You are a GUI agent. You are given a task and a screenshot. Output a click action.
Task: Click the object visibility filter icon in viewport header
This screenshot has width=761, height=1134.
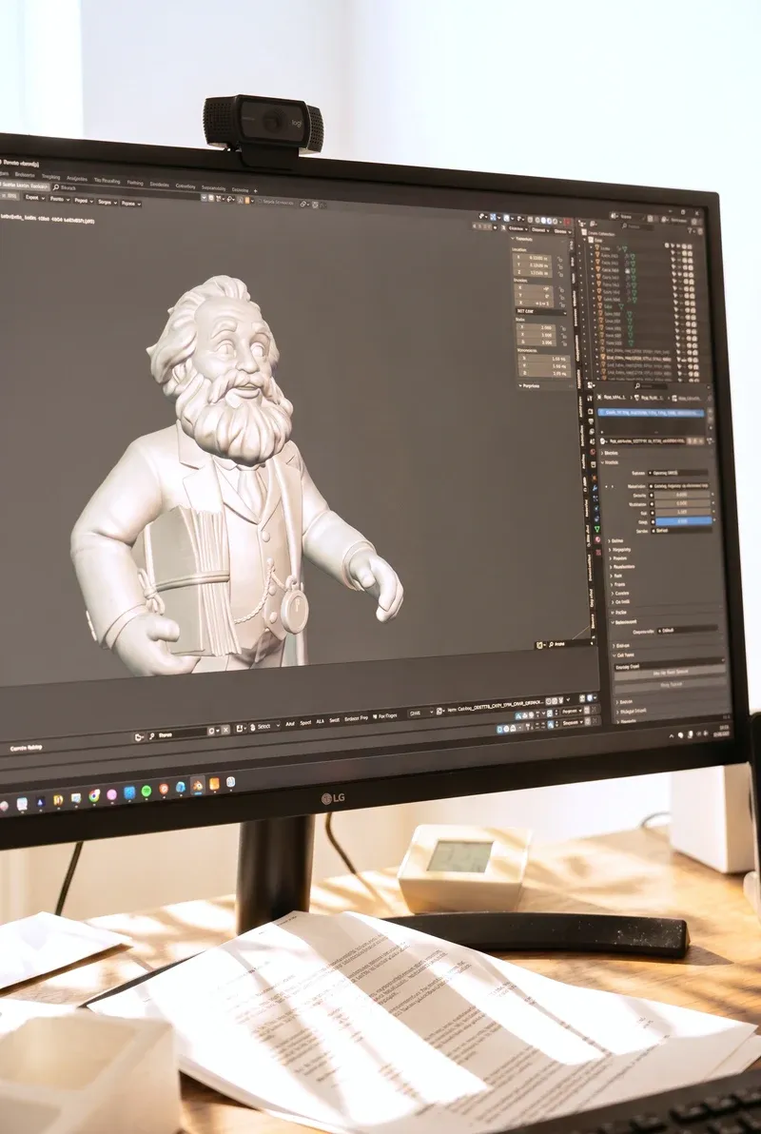(x=481, y=216)
